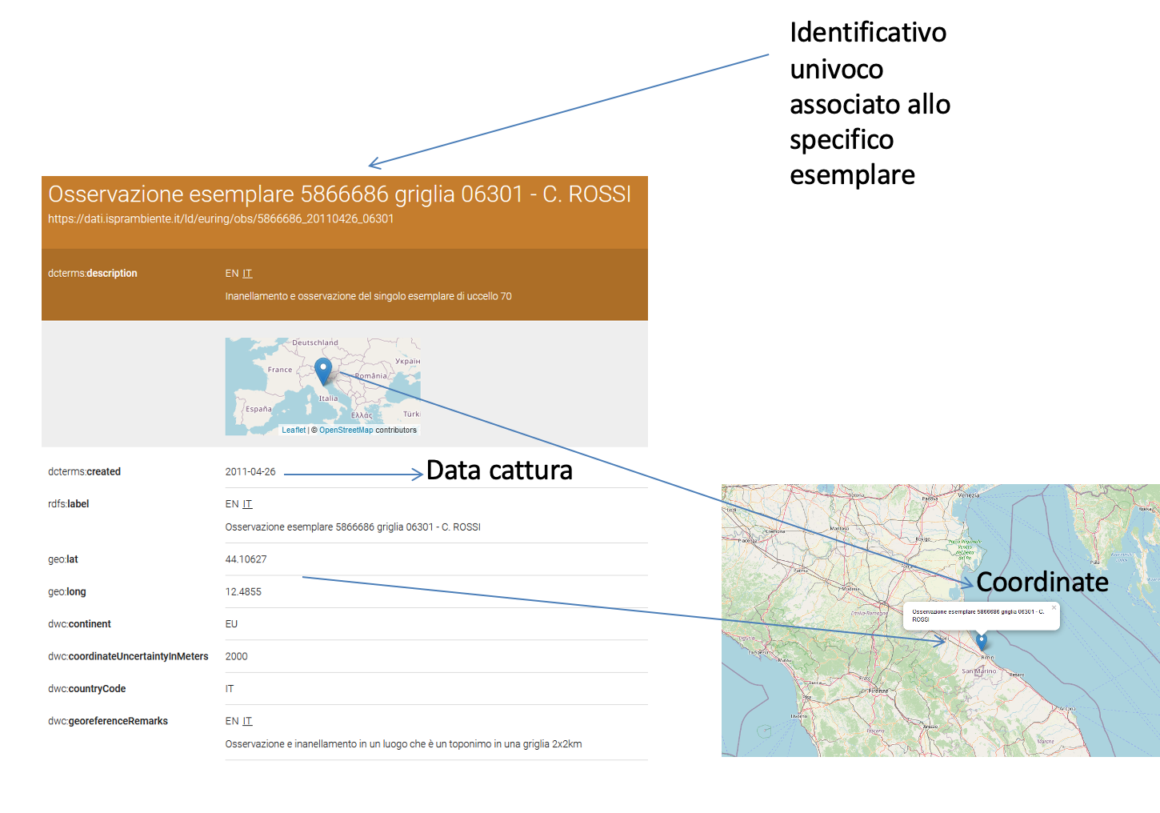Click the popup text on the large map
Screen dimensions: 1160x813
point(977,615)
